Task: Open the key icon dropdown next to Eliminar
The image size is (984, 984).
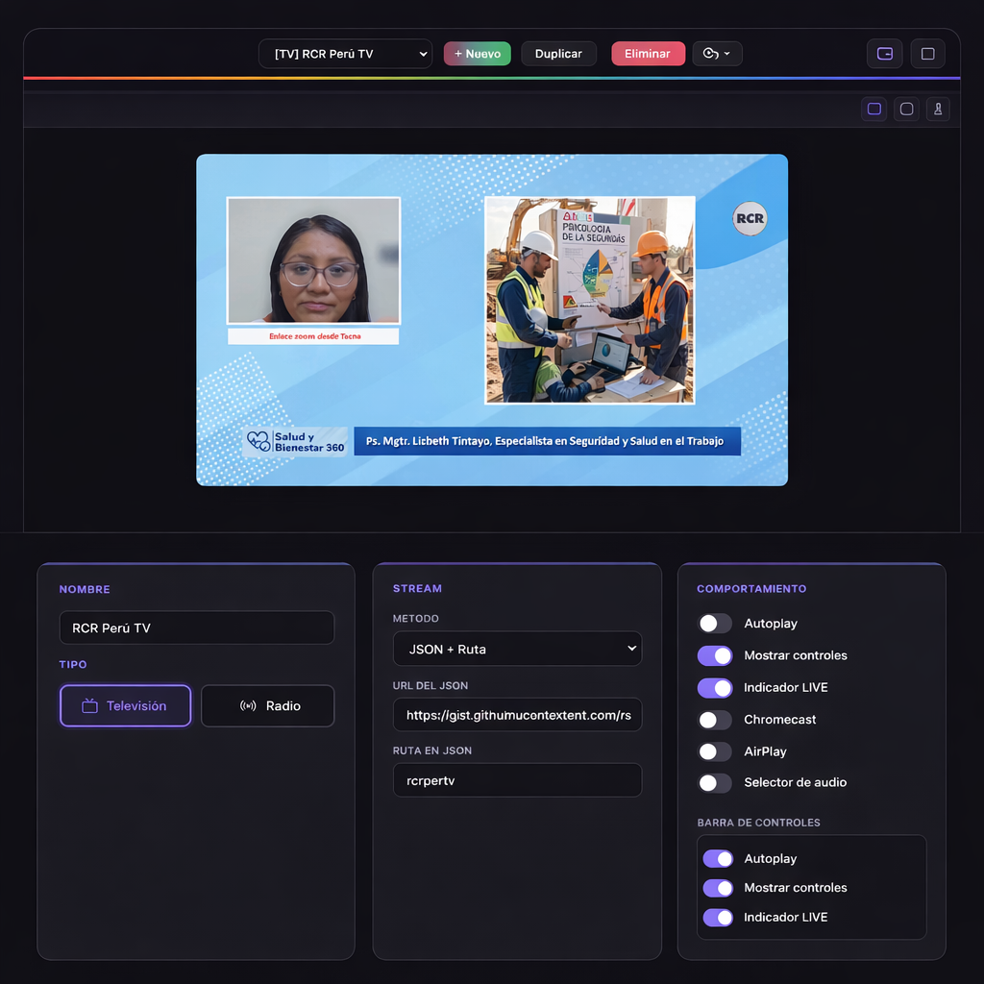Action: coord(717,54)
